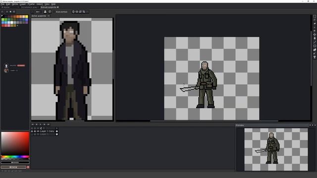
Task: Toggle lock on bottom Layer 1
Action: [x=35, y=134]
